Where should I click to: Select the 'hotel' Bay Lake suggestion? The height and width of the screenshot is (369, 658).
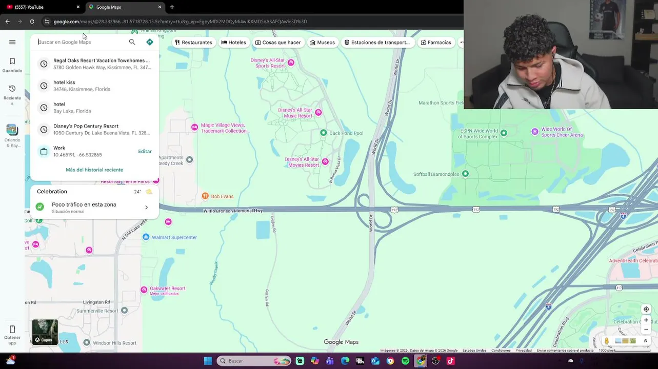[94, 108]
